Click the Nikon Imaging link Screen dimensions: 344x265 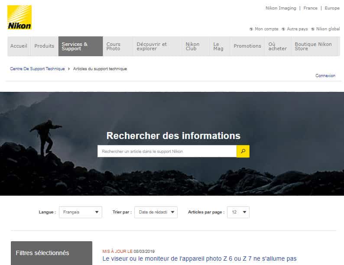click(281, 8)
